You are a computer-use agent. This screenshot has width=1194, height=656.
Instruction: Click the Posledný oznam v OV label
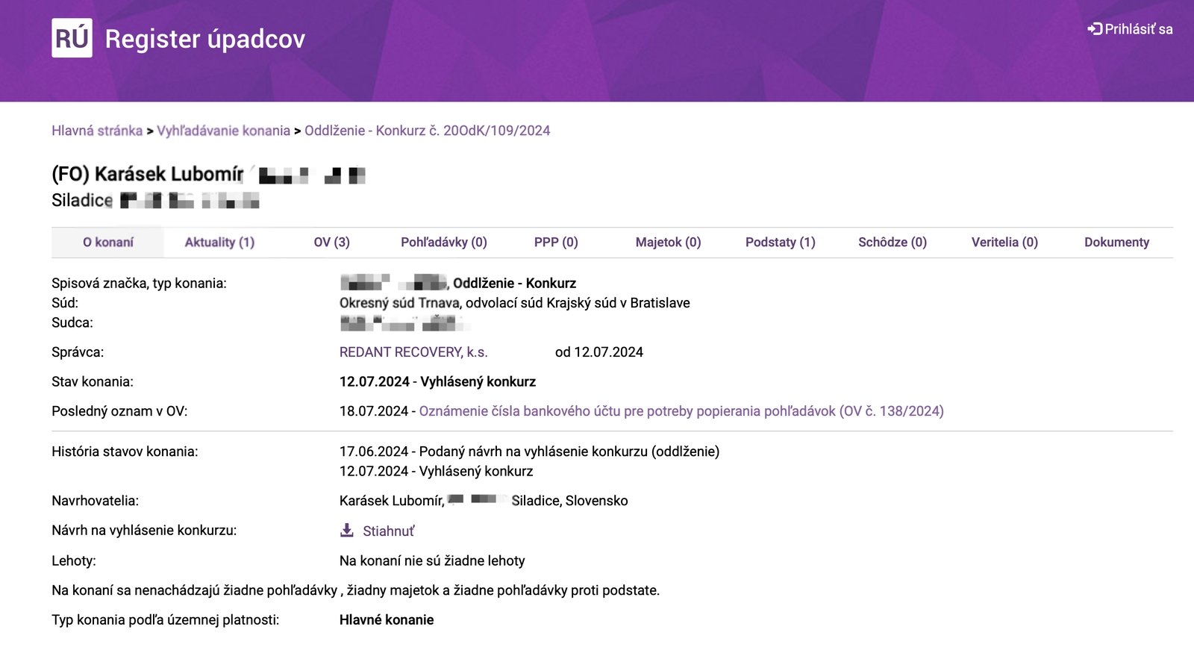[119, 411]
